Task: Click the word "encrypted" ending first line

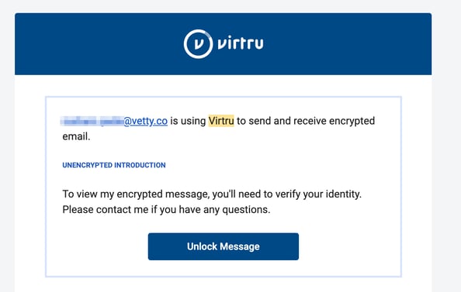Action: pos(352,121)
